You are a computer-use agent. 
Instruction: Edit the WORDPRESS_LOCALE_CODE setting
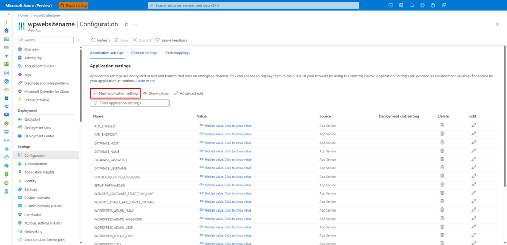click(474, 235)
